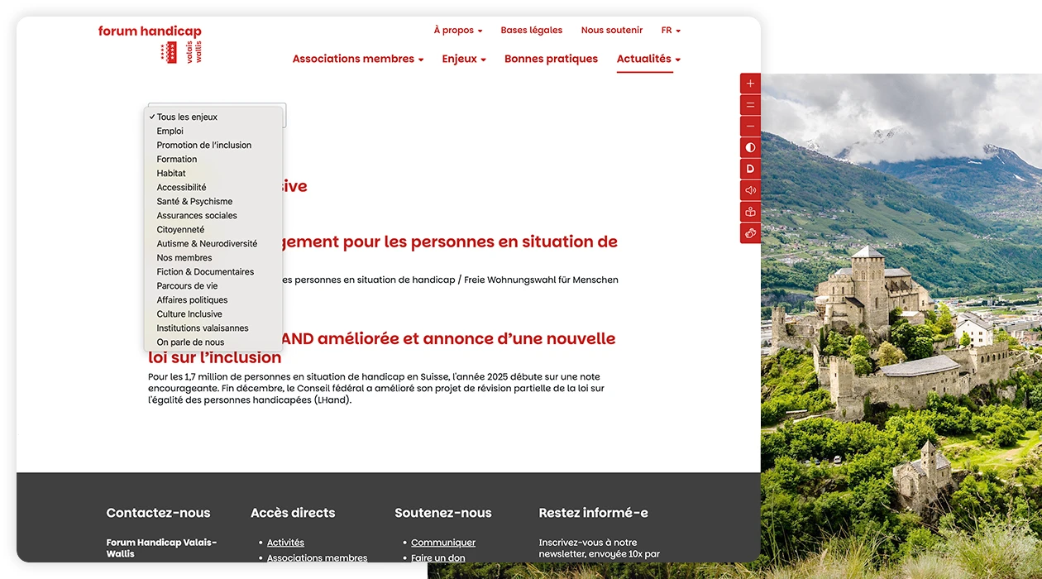
Task: Select Habitat from the enjeux list
Action: coord(171,173)
